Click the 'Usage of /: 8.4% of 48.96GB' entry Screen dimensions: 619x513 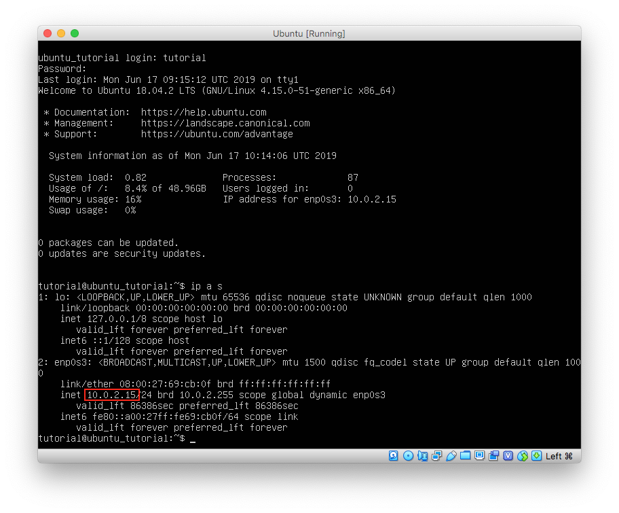pos(128,188)
